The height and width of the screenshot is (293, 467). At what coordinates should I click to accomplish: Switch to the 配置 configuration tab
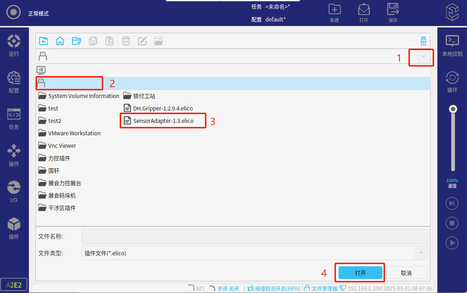14,82
